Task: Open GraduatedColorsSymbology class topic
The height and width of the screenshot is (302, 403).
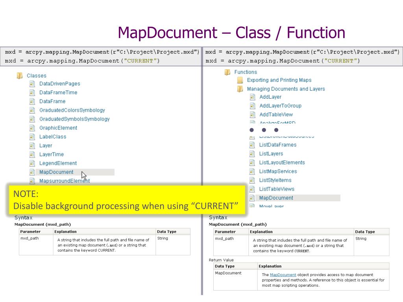Action: [x=72, y=110]
